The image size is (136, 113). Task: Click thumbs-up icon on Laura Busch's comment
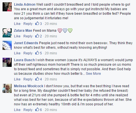(x=37, y=79)
